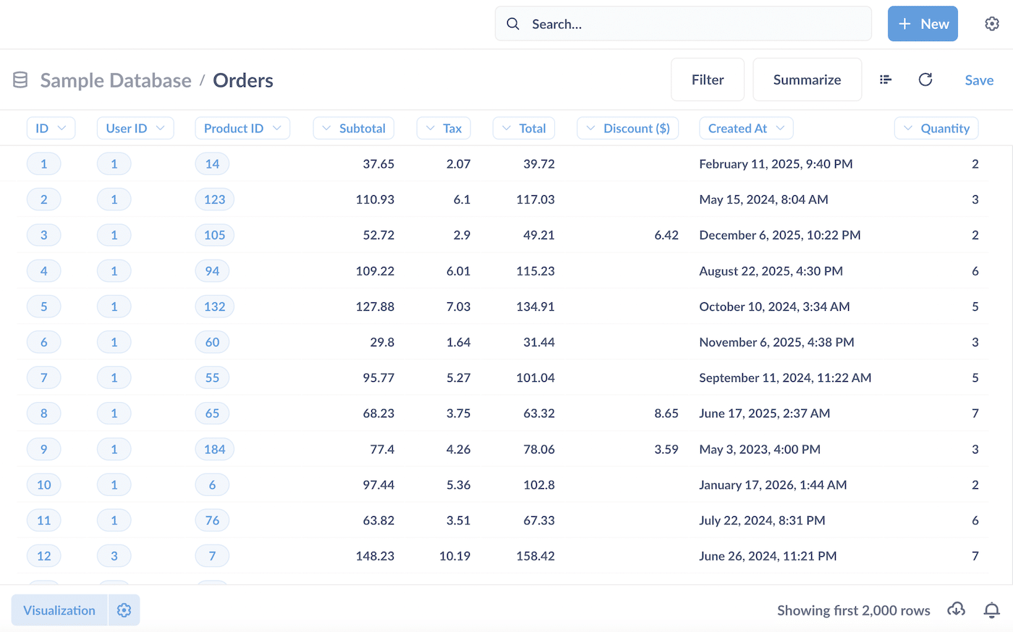The width and height of the screenshot is (1013, 632).
Task: Open the Visualization panel
Action: (59, 610)
